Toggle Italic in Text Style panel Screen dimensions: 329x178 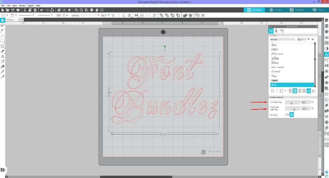point(277,91)
